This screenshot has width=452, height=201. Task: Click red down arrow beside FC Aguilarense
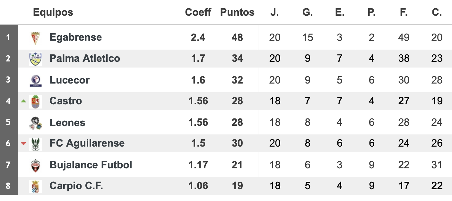point(23,143)
